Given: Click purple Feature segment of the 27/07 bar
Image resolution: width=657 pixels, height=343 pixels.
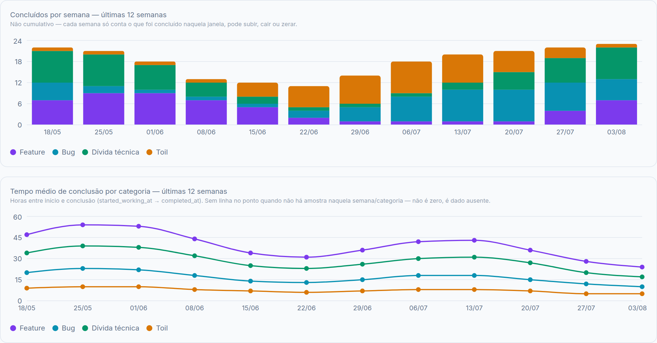Looking at the screenshot, I should pyautogui.click(x=565, y=118).
